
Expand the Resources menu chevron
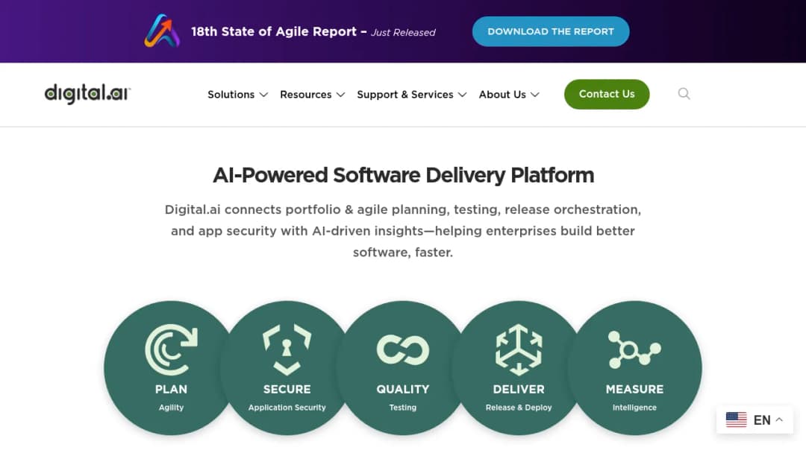(x=340, y=95)
